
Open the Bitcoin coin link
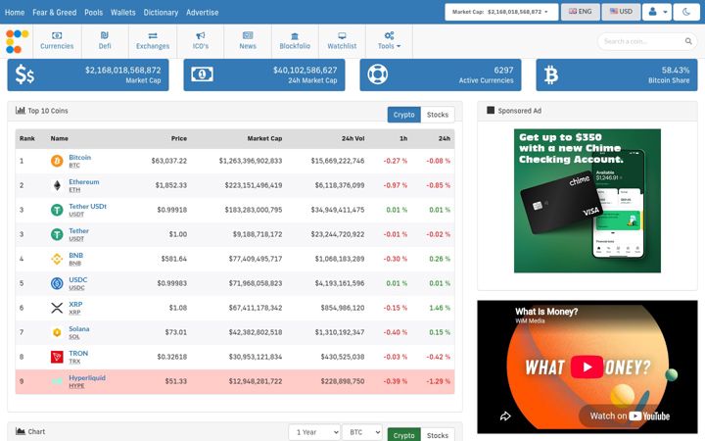pyautogui.click(x=79, y=158)
